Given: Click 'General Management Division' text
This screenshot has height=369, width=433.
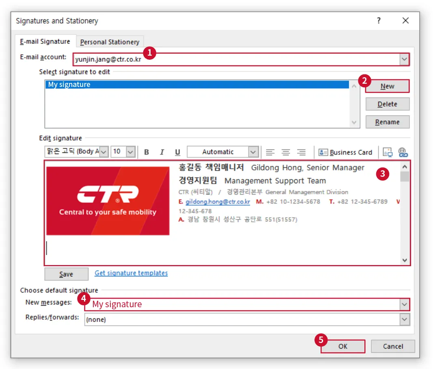Looking at the screenshot, I should (306, 192).
